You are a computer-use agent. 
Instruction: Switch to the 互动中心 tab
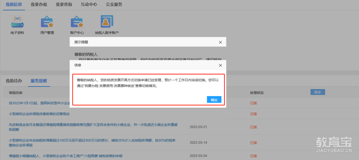89,5
